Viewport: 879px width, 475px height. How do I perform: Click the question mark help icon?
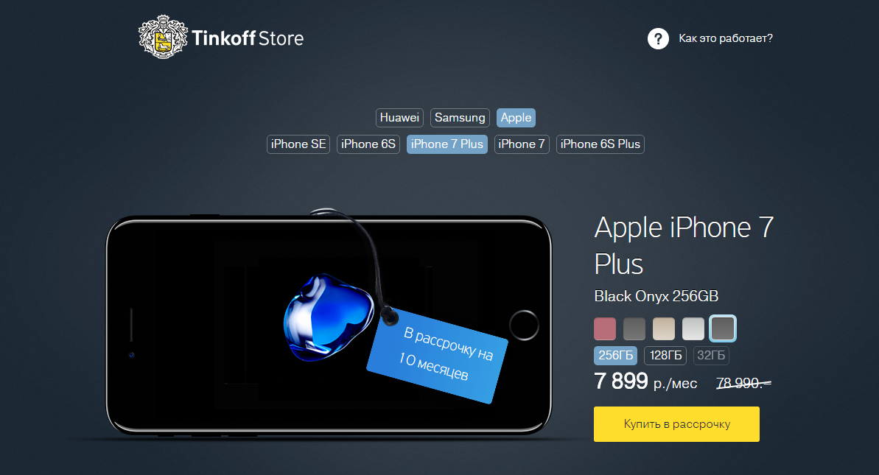coord(658,38)
